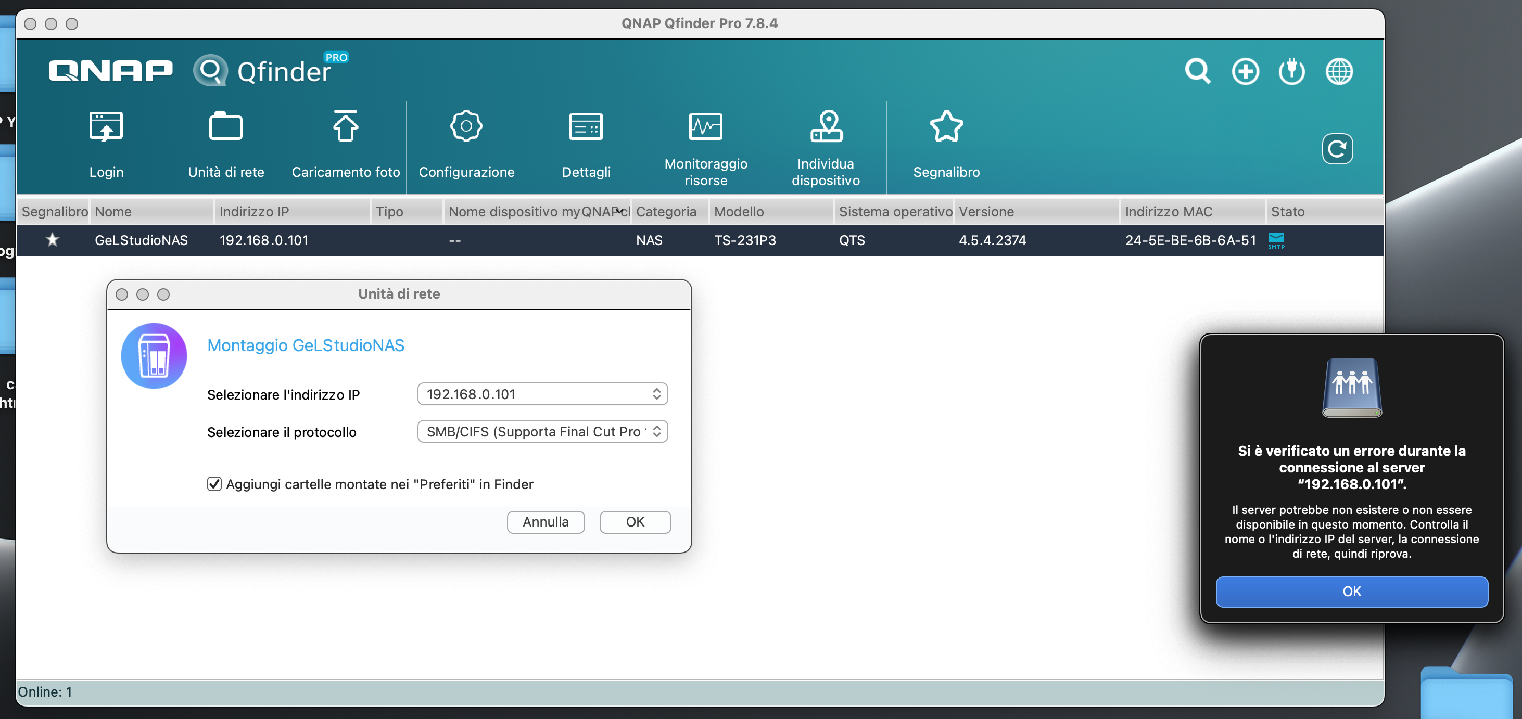Dismiss the connection error with the blue OK button
This screenshot has height=719, width=1522.
click(1351, 592)
